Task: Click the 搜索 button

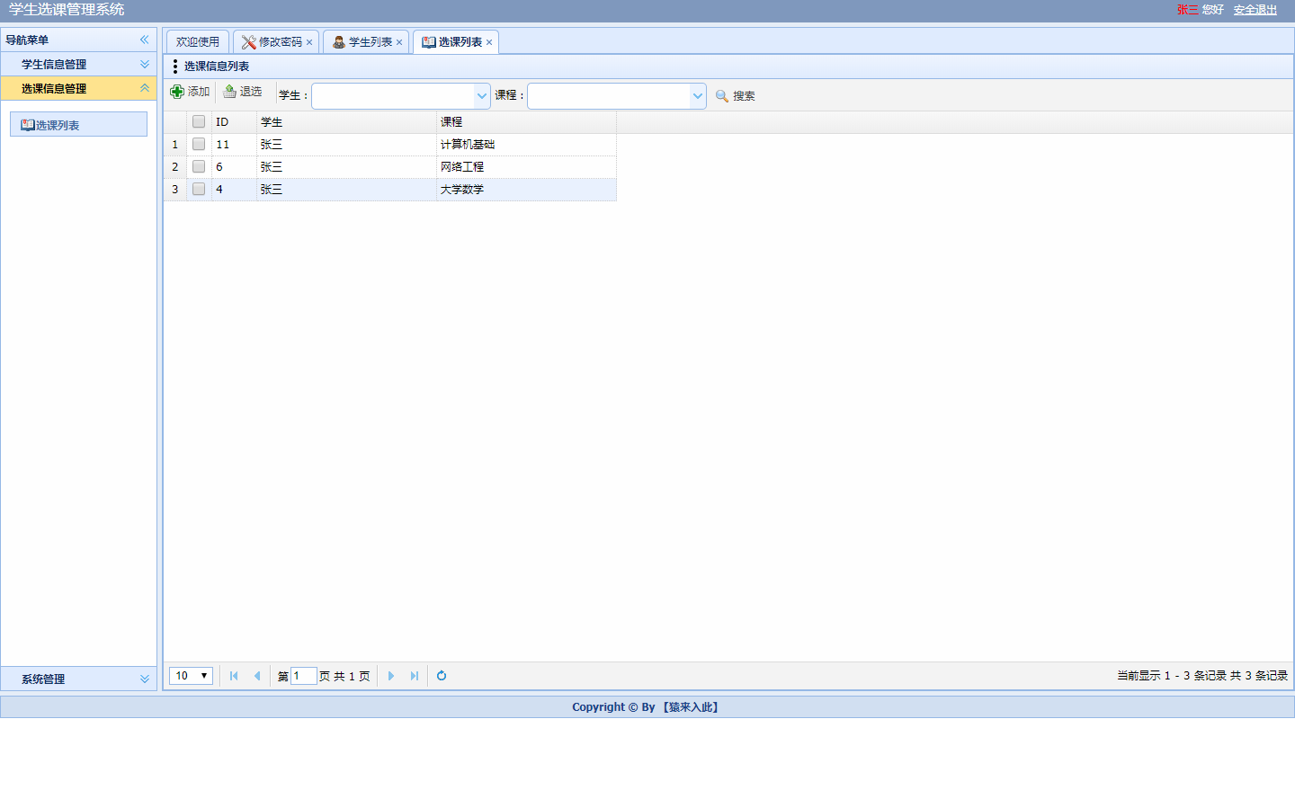Action: (736, 95)
